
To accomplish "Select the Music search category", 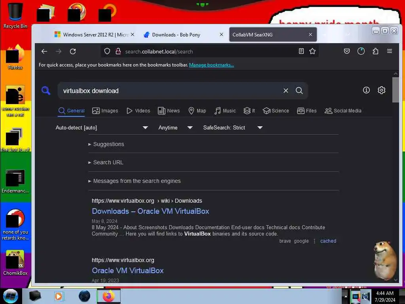I will [225, 111].
